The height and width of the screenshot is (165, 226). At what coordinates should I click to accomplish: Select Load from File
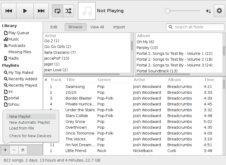(31, 128)
